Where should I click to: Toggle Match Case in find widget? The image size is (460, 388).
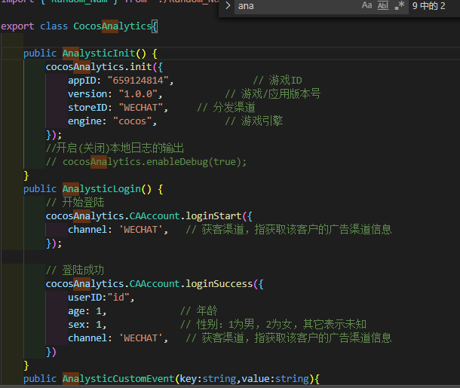pos(366,5)
